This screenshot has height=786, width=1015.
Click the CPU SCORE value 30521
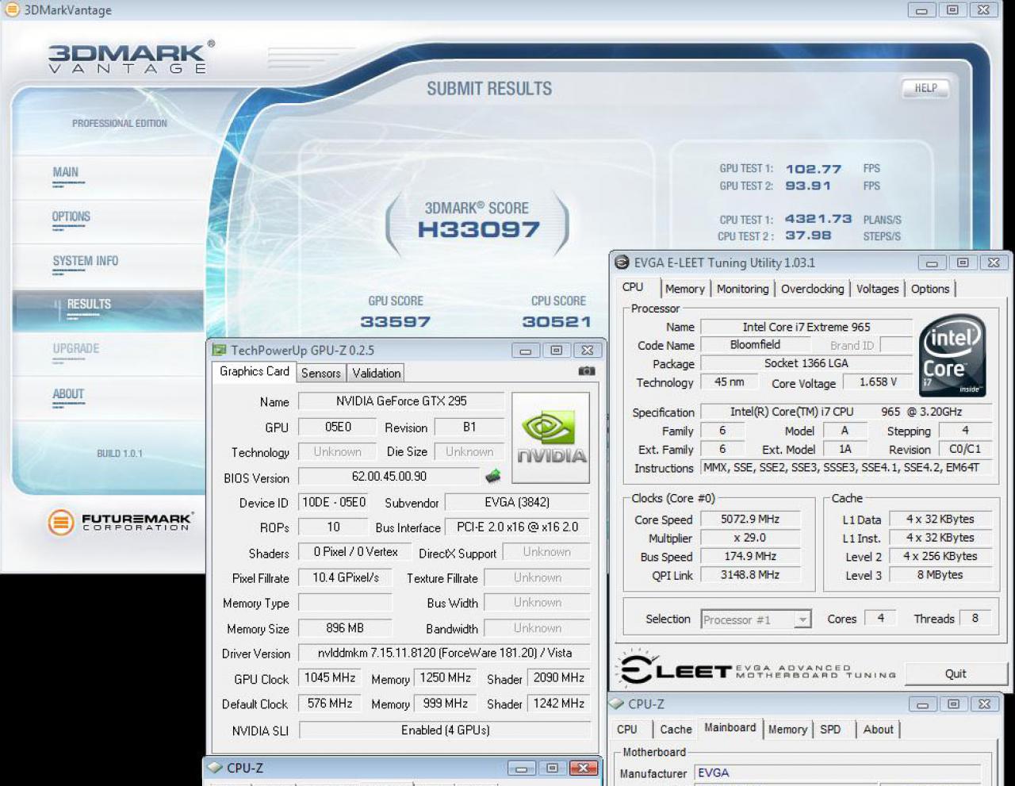557,322
